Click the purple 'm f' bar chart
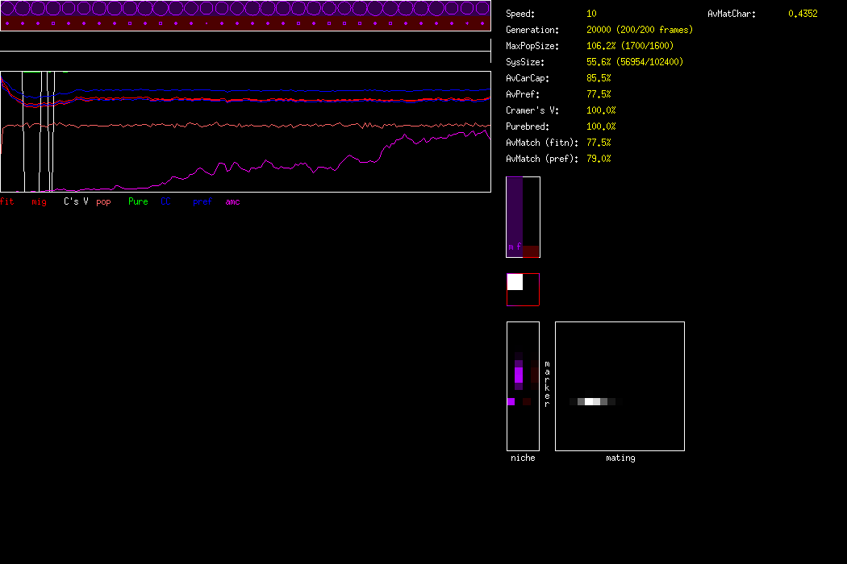This screenshot has height=564, width=847. [514, 217]
